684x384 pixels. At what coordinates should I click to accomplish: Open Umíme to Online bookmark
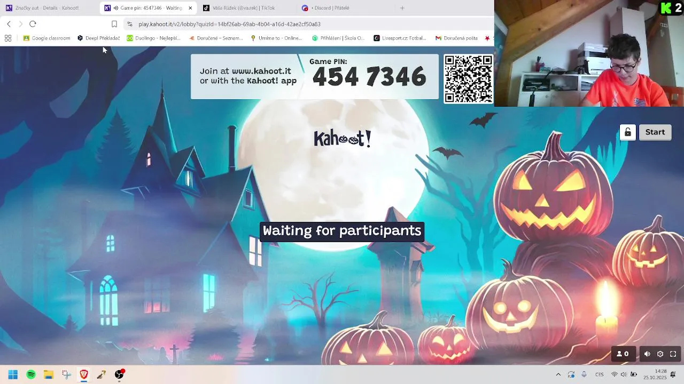[x=277, y=38]
